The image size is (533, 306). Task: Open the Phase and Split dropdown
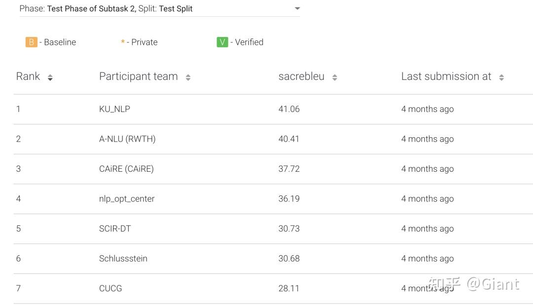point(158,9)
